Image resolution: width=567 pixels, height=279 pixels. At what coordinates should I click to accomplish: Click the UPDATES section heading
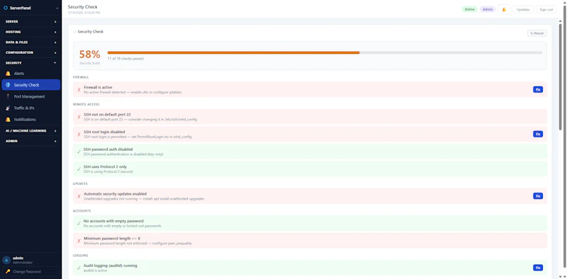[x=80, y=183]
